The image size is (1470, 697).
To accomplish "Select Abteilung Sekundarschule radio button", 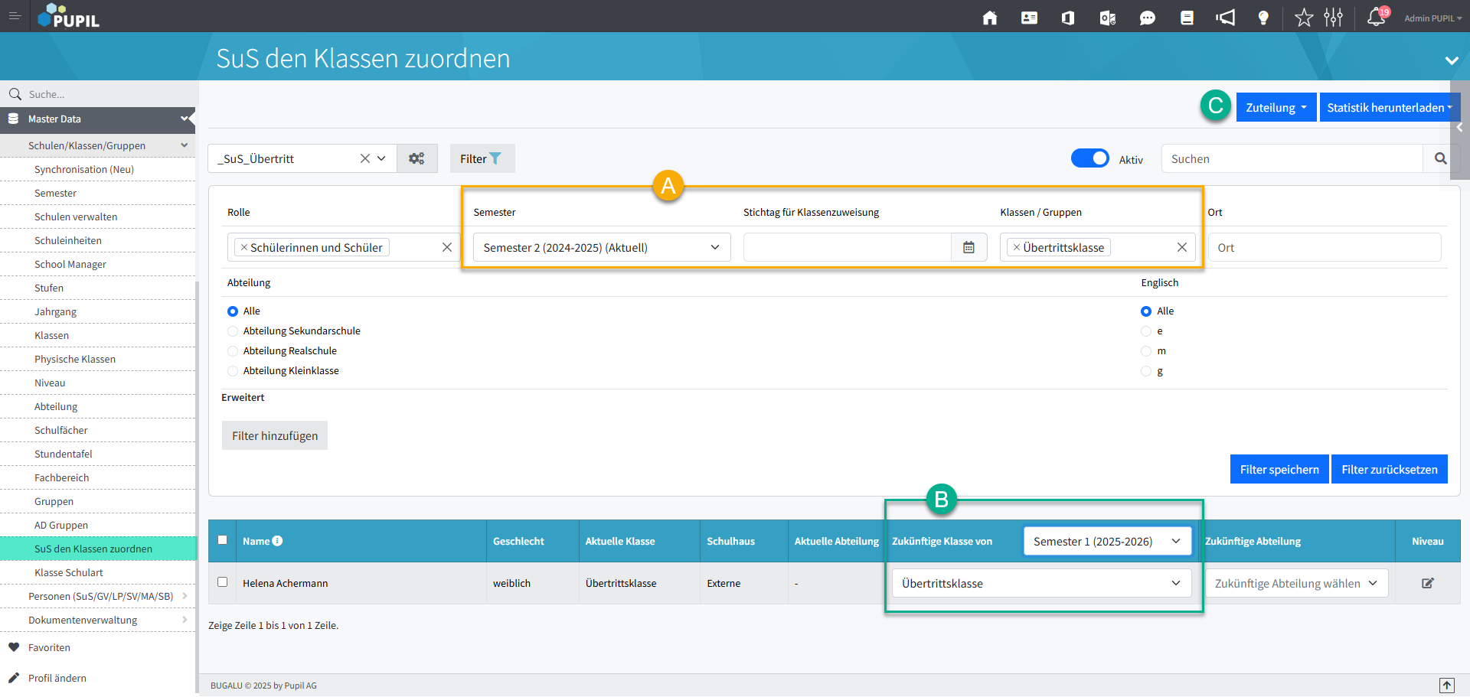I will pyautogui.click(x=233, y=331).
